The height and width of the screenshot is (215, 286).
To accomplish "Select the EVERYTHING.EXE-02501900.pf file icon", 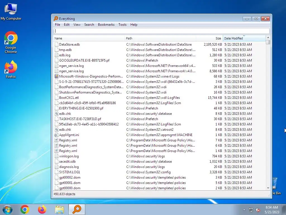I will point(56,108).
